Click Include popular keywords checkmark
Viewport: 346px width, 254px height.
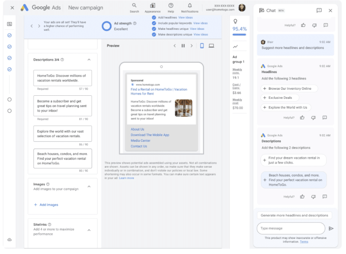154,23
